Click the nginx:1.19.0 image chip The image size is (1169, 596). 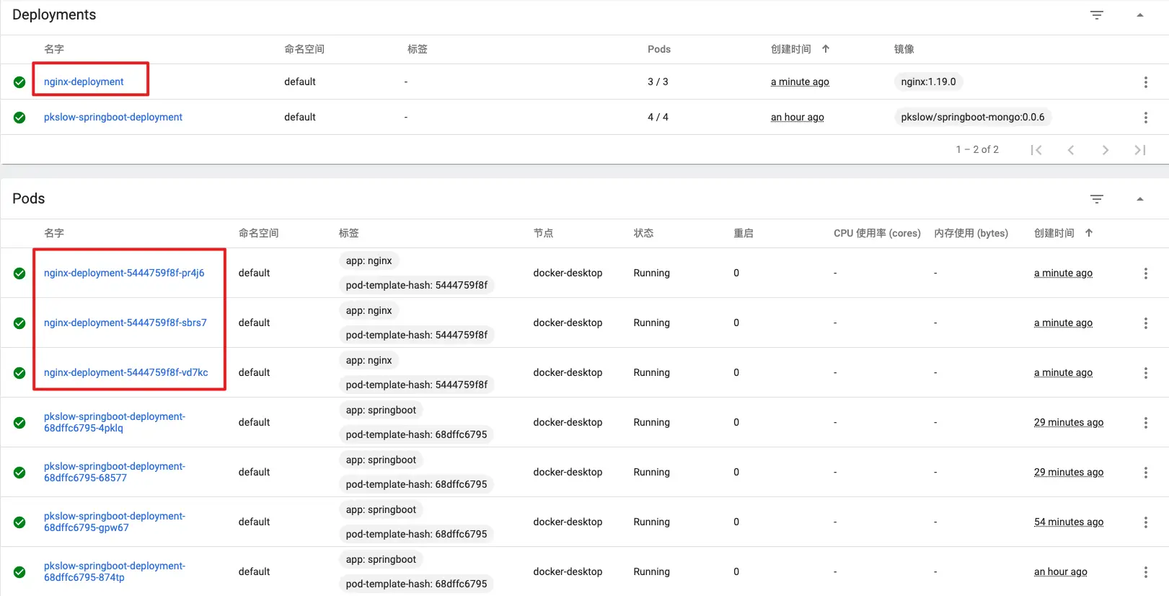click(928, 82)
